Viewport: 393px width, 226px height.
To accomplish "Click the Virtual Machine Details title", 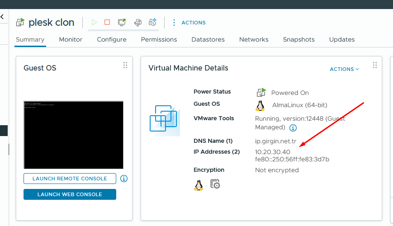I will 188,68.
